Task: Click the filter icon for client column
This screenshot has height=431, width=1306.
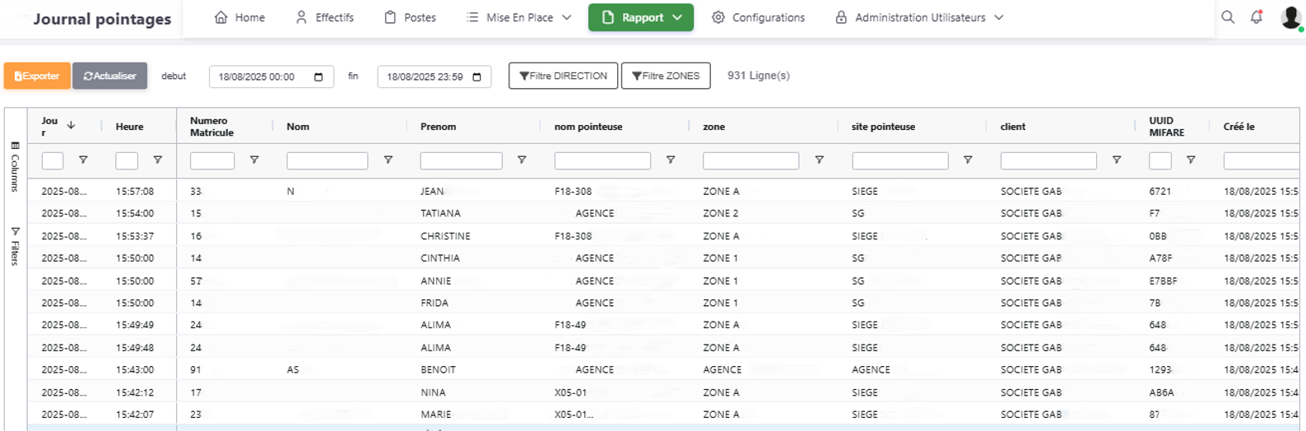Action: click(x=1116, y=160)
